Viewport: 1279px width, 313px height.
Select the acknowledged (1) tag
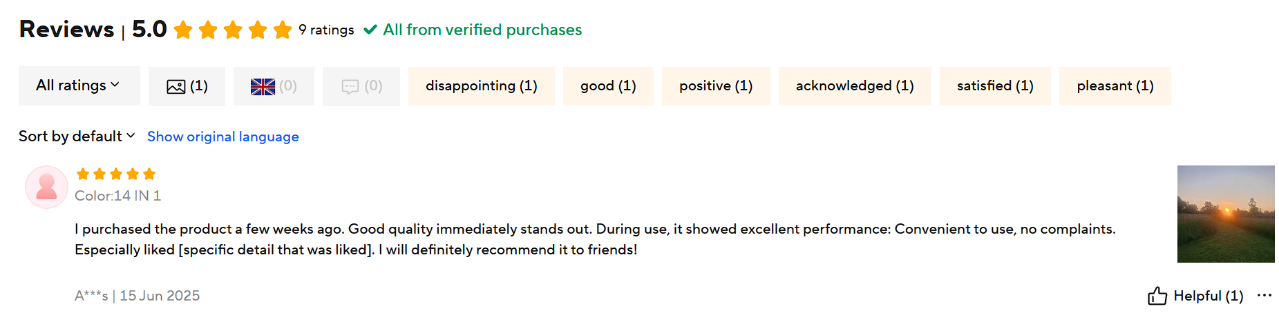pos(855,86)
